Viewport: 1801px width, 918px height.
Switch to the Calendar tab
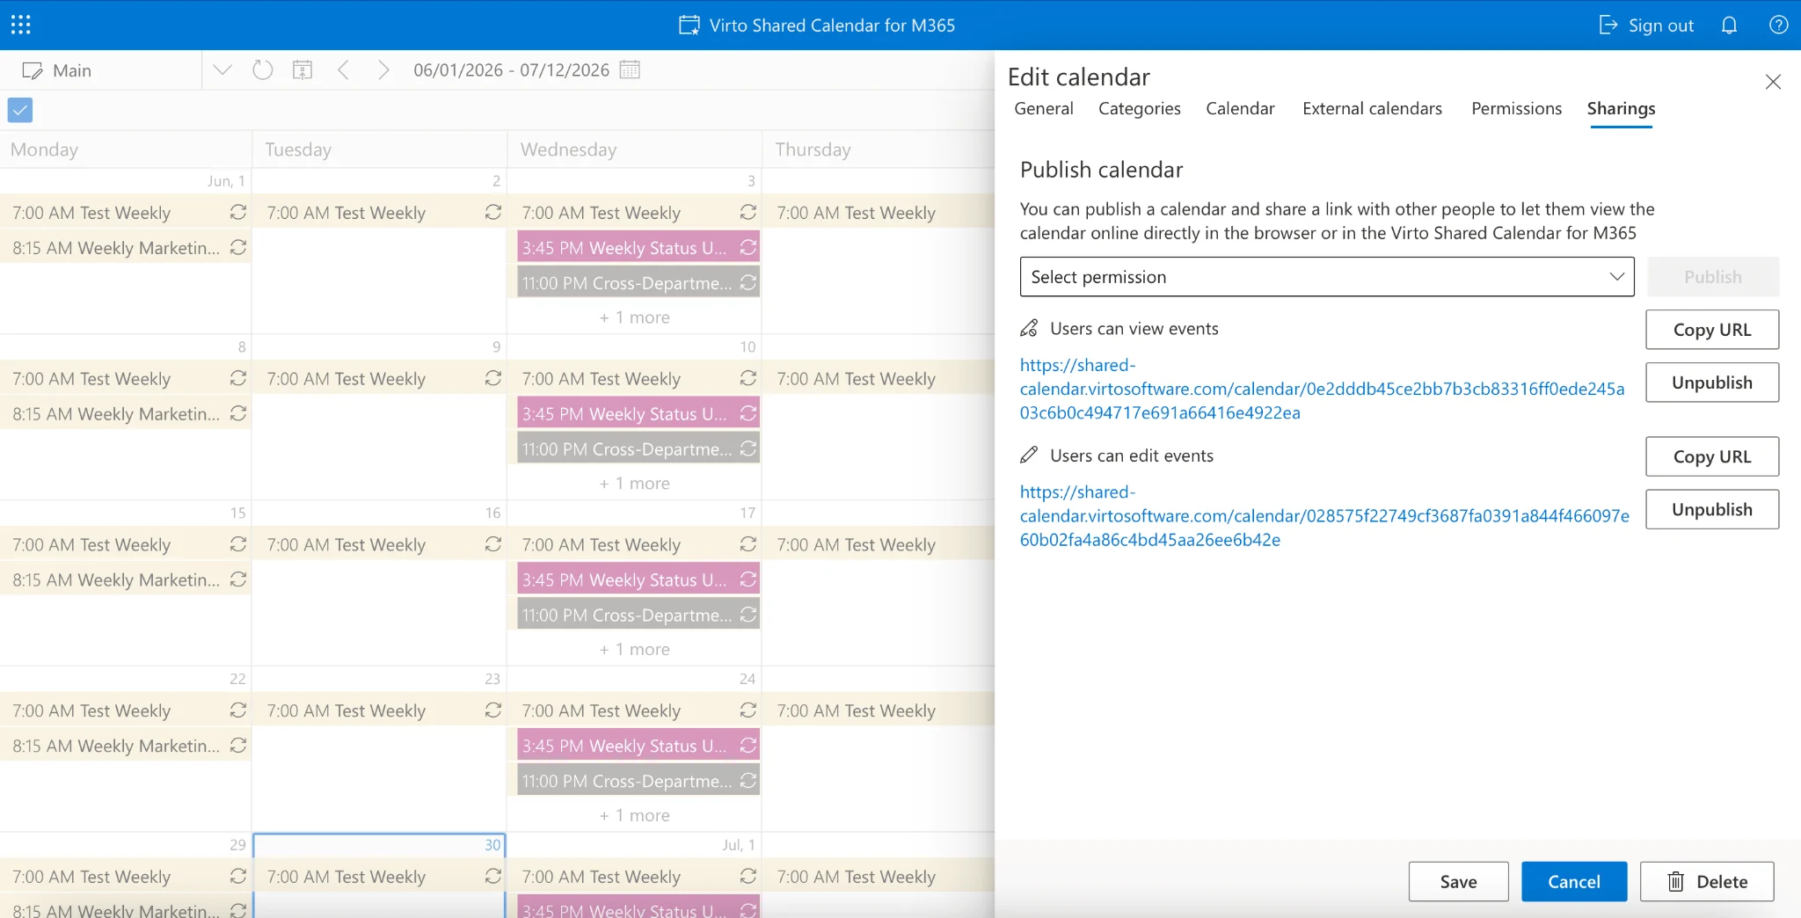tap(1240, 108)
